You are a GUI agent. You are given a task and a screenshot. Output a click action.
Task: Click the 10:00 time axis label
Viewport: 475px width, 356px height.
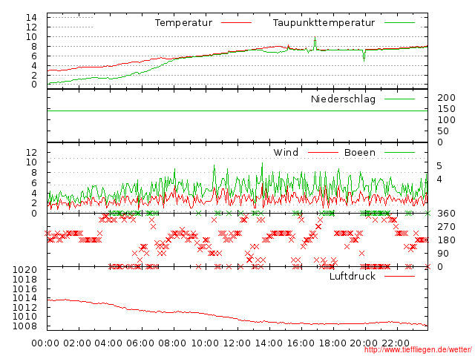[205, 343]
